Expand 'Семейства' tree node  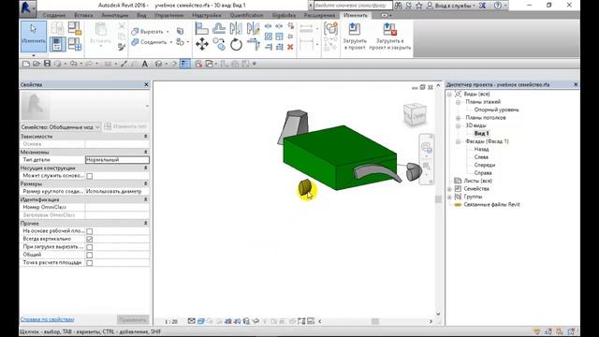pos(449,189)
